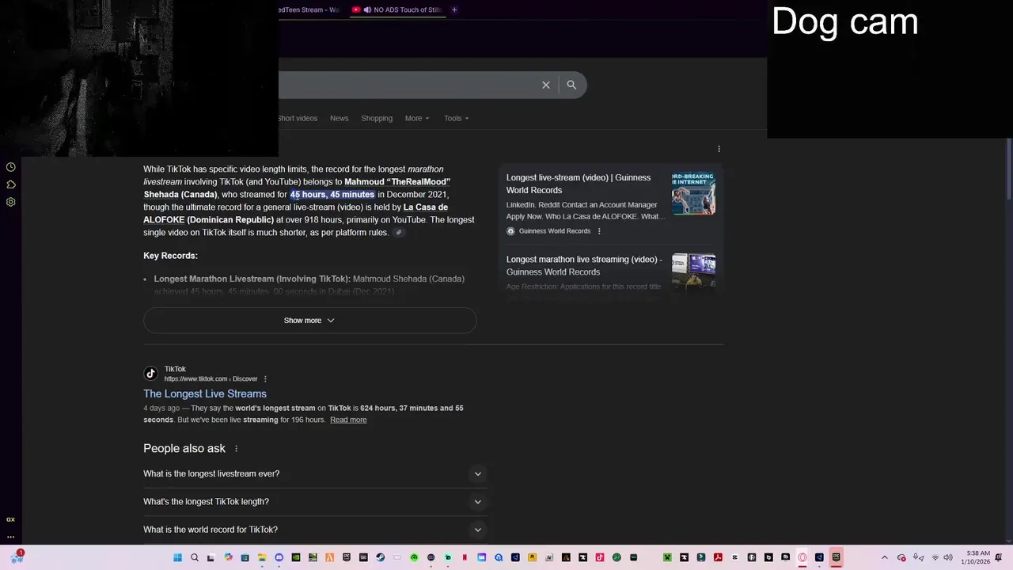The image size is (1013, 570).
Task: Open 'Longest marathon live streaming (video)' source
Action: click(584, 265)
